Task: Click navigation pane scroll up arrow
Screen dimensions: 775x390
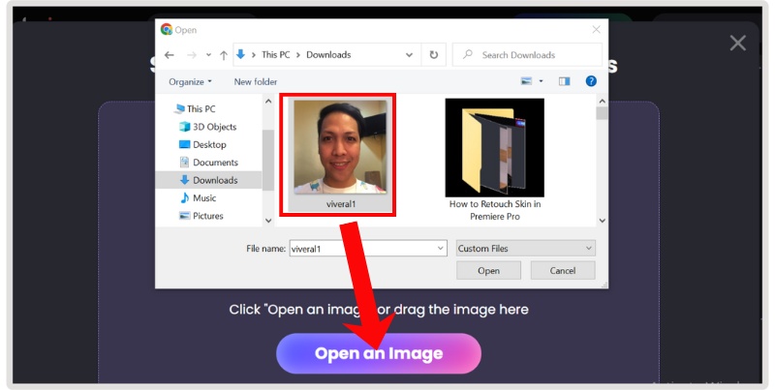Action: pyautogui.click(x=268, y=102)
